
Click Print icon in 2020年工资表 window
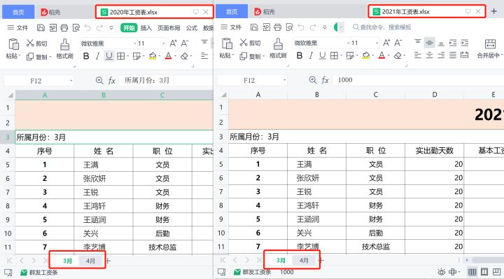click(x=64, y=28)
